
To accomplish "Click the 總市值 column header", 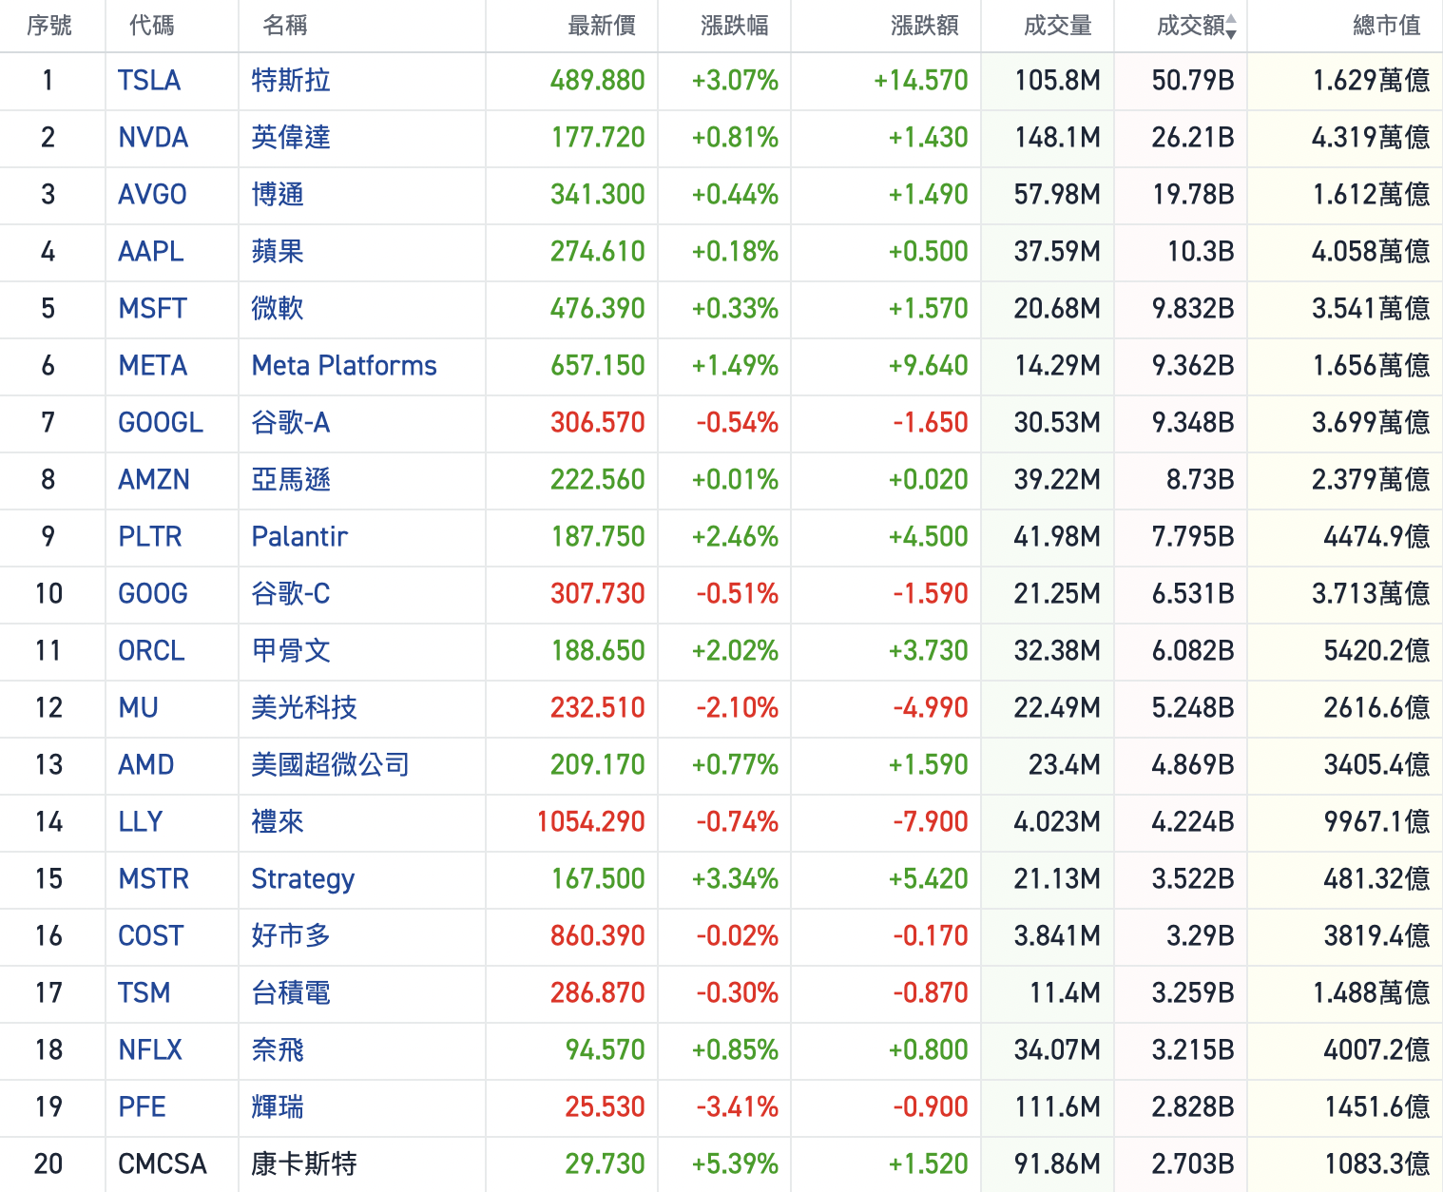I will (x=1386, y=27).
